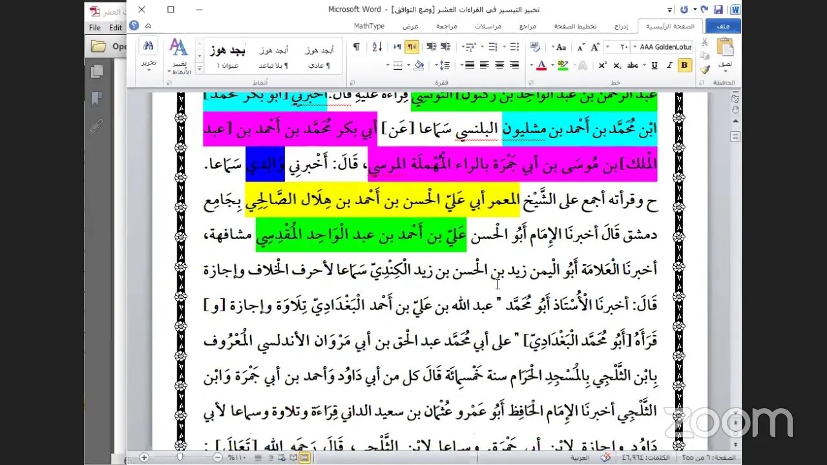Toggle justify paragraph alignment

pyautogui.click(x=470, y=65)
